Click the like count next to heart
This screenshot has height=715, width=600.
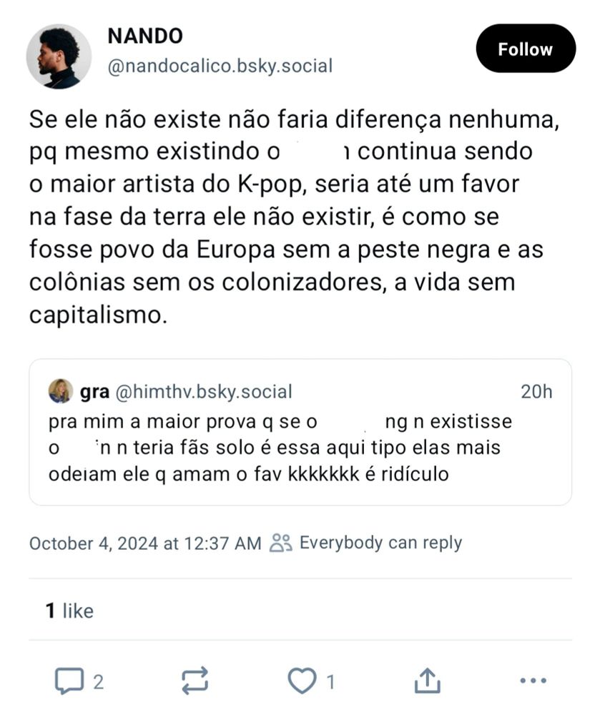330,681
